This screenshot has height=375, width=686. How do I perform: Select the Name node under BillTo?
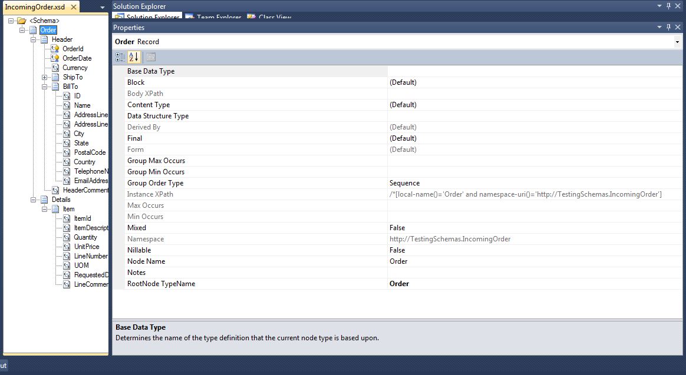(83, 105)
